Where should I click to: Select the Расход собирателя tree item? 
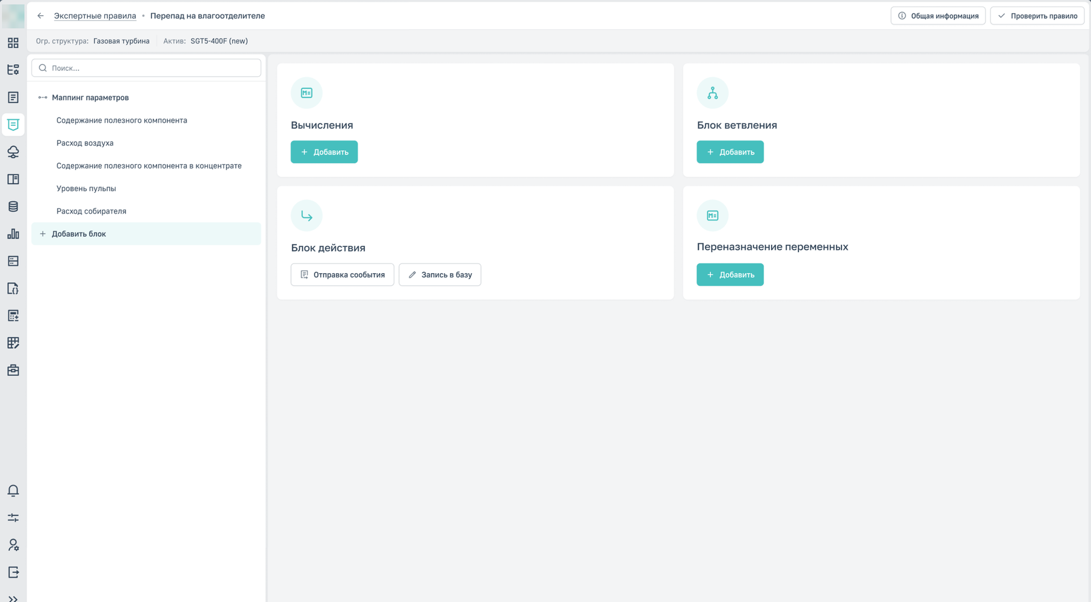92,211
